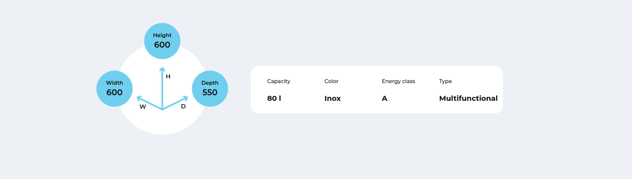Click the Width 600 circle badge
This screenshot has width=632, height=179.
pyautogui.click(x=115, y=89)
